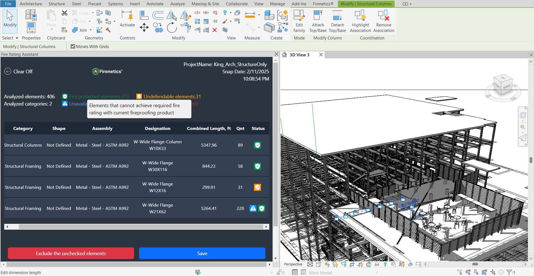Image resolution: width=534 pixels, height=276 pixels.
Task: Click Exclude the unchecked elements button
Action: tap(71, 253)
